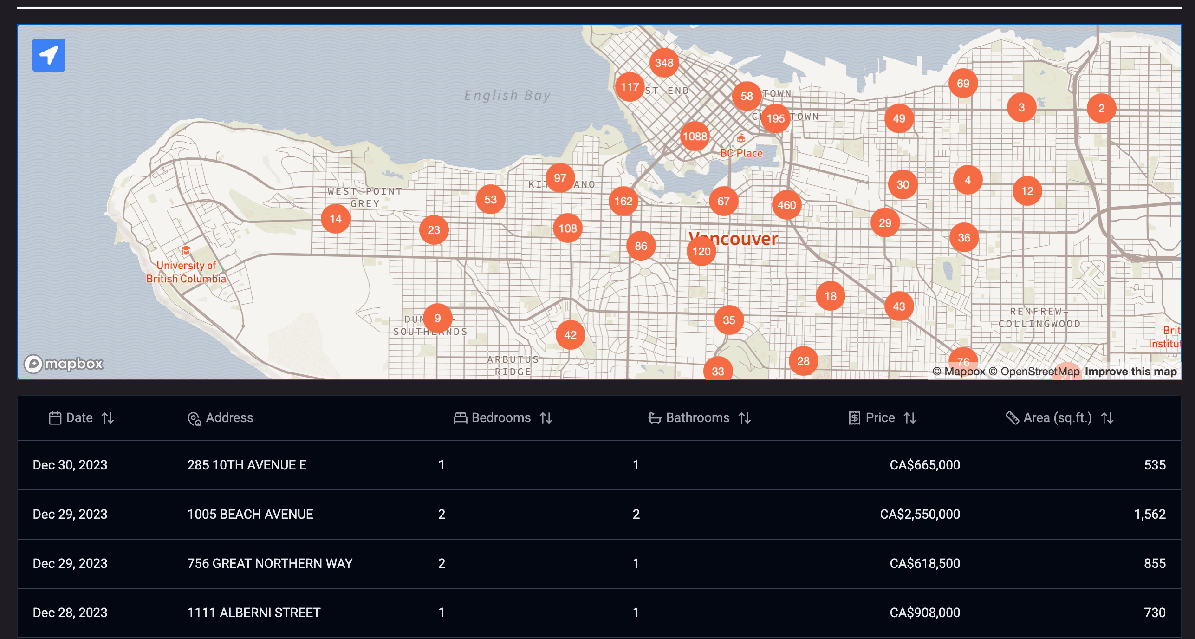The width and height of the screenshot is (1195, 639).
Task: Click the Bathrooms column header
Action: pyautogui.click(x=700, y=418)
